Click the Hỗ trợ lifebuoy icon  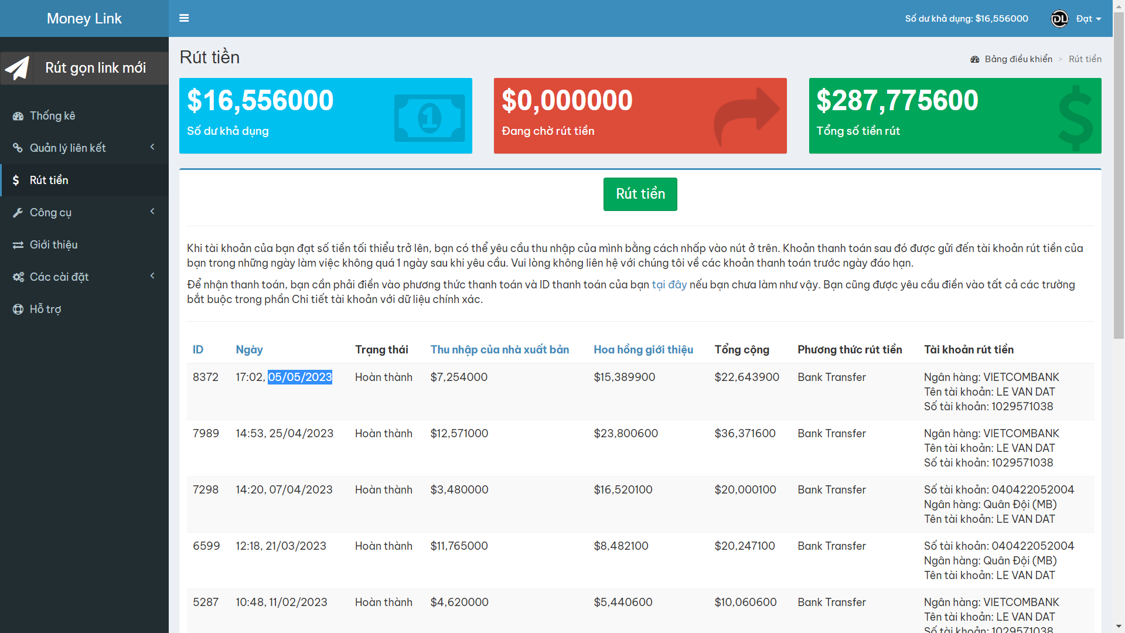[18, 309]
